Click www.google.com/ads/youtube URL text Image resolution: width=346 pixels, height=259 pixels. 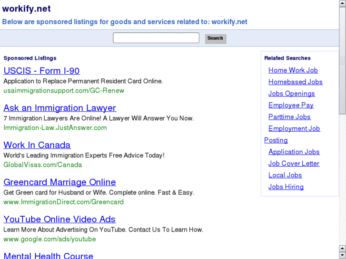tap(49, 239)
